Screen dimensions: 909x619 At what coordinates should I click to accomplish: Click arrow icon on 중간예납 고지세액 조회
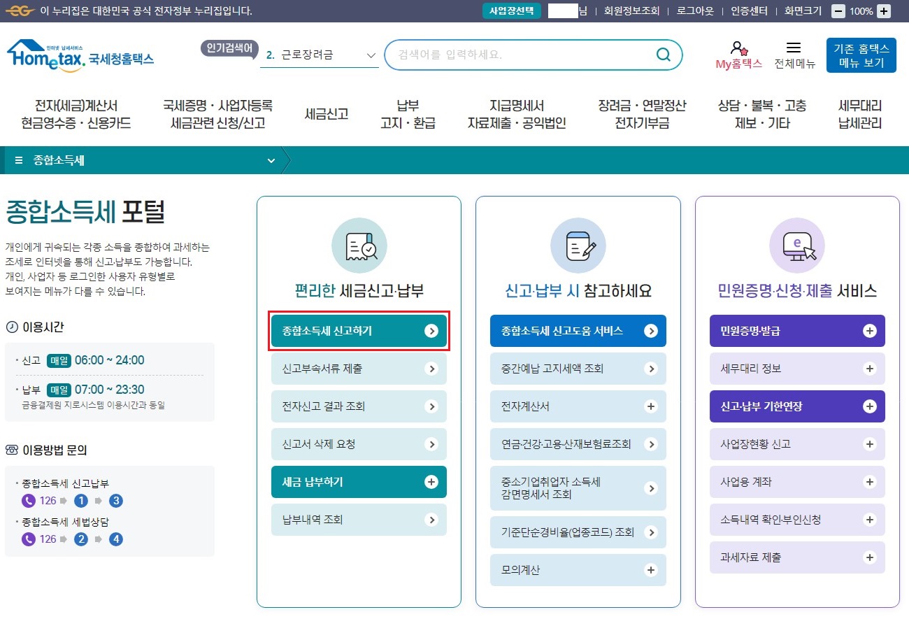pyautogui.click(x=651, y=369)
